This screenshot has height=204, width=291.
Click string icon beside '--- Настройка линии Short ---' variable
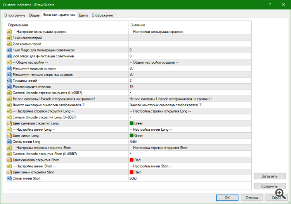[x=9, y=166]
